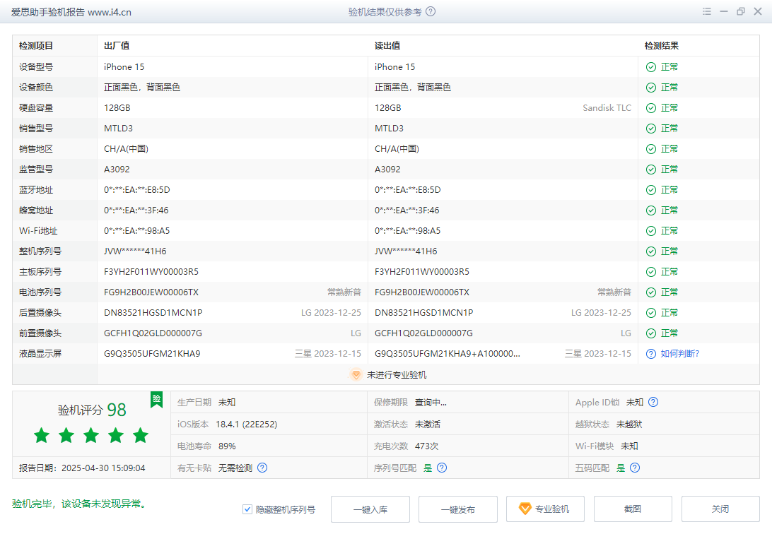Click the 正常 result in 整机序列号 row
The height and width of the screenshot is (534, 772).
point(669,251)
